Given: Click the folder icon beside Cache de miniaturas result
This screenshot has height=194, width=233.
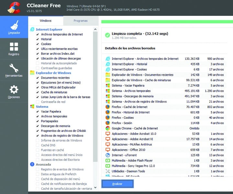Looking at the screenshot, I should [108, 80].
